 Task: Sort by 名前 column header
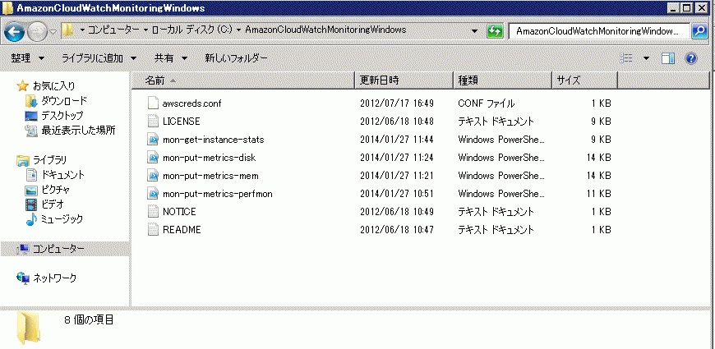243,80
